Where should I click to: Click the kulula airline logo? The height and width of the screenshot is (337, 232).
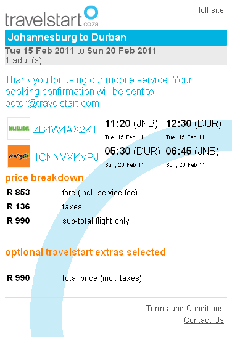coord(19,128)
